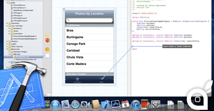Screen dimensions: 214x111
Task: Open System Preferences from the dock
Action: (156, 104)
